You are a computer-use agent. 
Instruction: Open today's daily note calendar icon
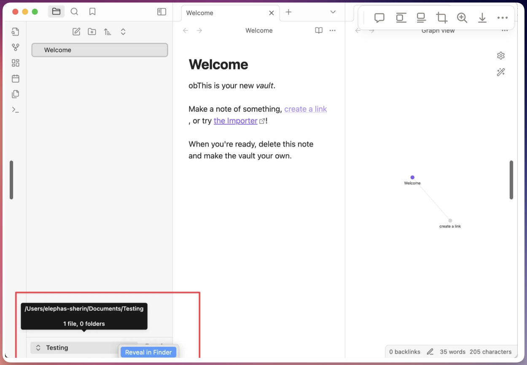pyautogui.click(x=16, y=78)
